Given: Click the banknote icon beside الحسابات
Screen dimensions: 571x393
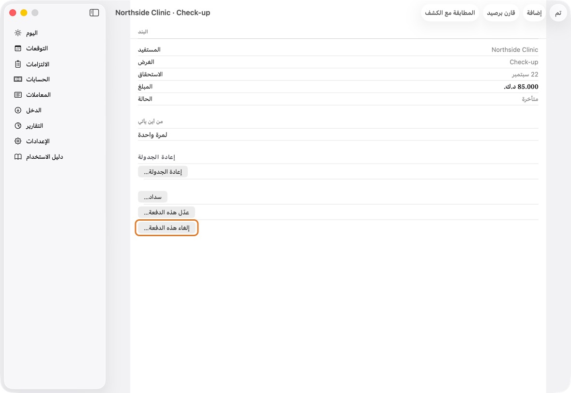Looking at the screenshot, I should [x=18, y=79].
